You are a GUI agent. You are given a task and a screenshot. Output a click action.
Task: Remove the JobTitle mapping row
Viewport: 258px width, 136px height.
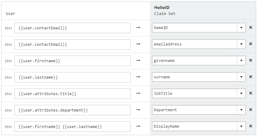tap(250, 93)
